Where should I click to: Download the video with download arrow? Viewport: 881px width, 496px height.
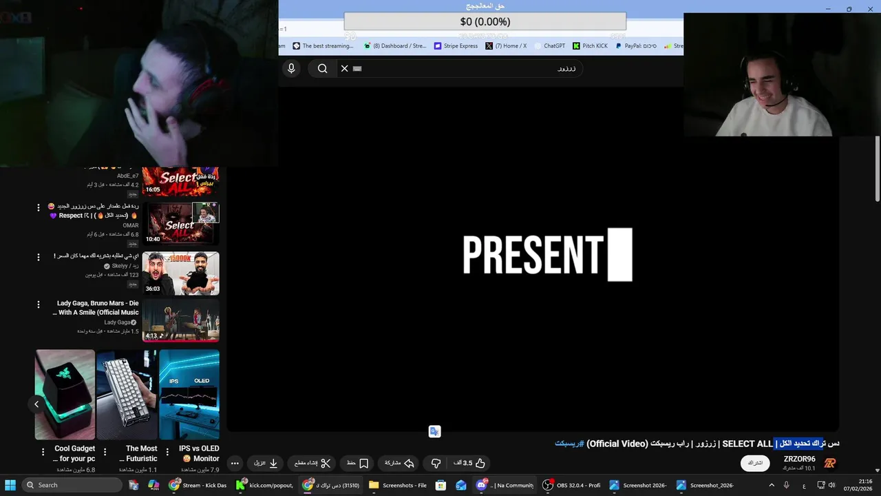point(266,463)
